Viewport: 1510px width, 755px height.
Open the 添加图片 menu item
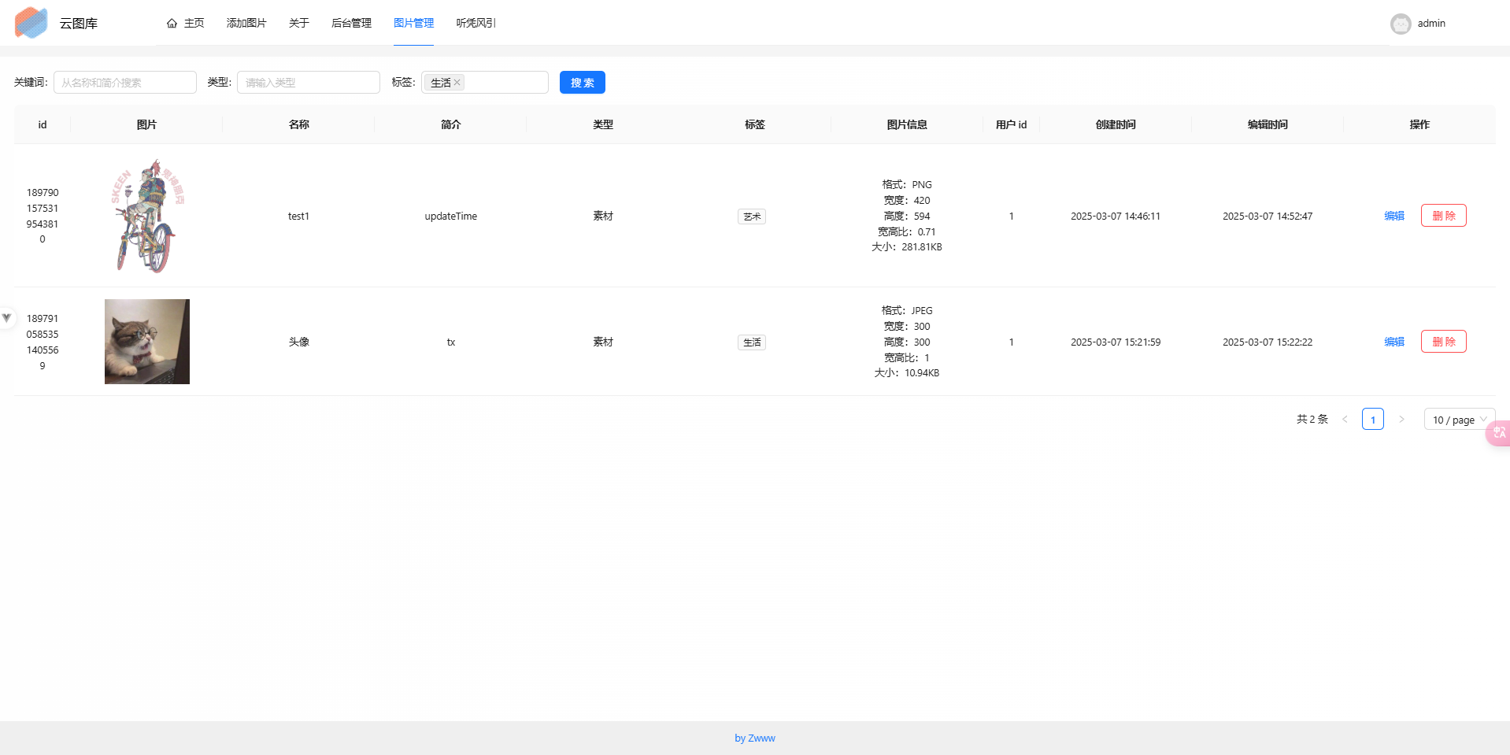point(246,23)
